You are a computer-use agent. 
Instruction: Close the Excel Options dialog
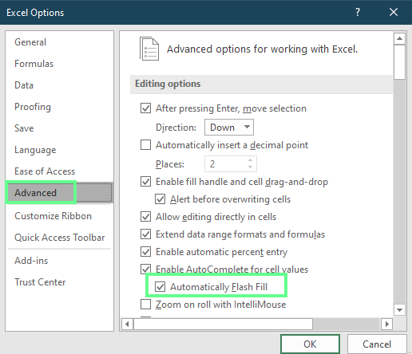394,12
